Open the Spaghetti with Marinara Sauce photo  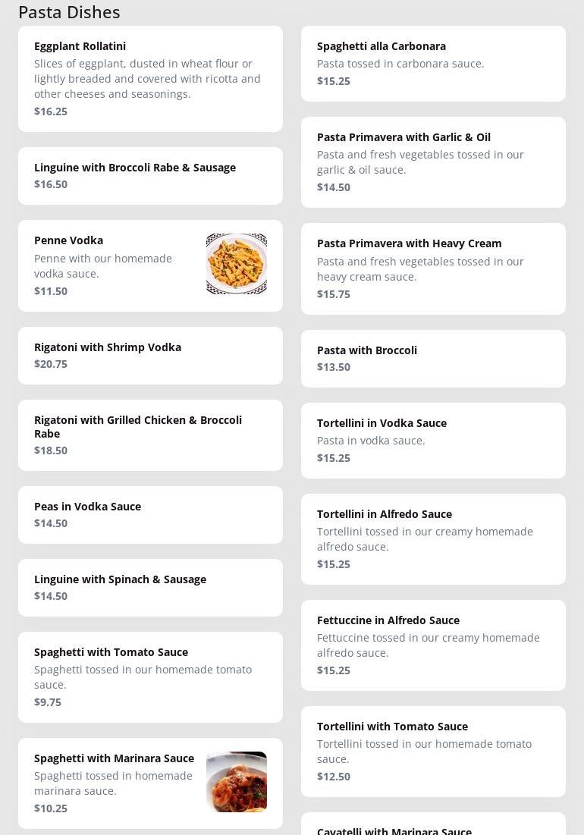point(236,782)
